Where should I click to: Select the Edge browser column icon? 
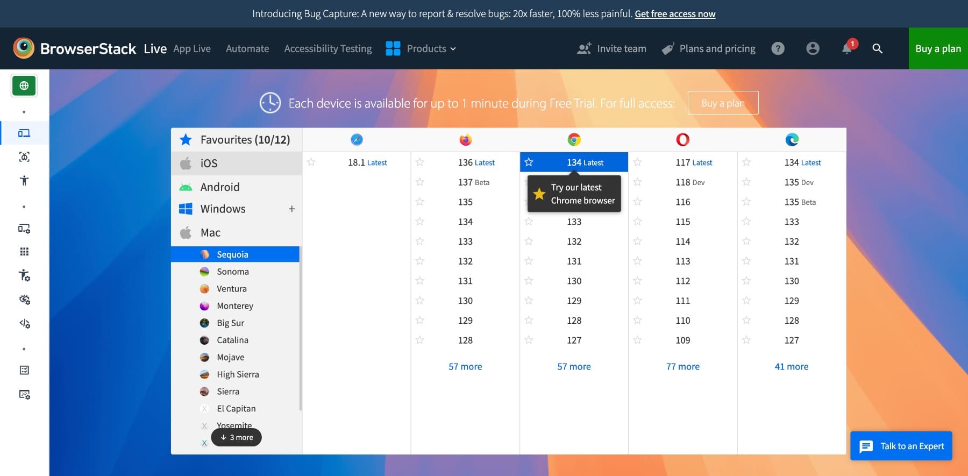[792, 140]
